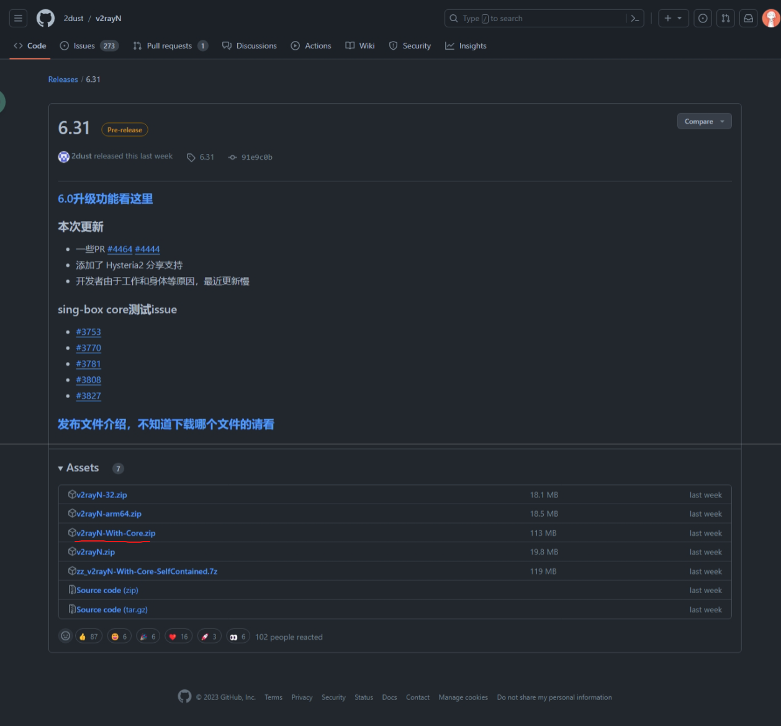Toggle the thumbs up reaction with 87
This screenshot has width=781, height=726.
[x=88, y=637]
